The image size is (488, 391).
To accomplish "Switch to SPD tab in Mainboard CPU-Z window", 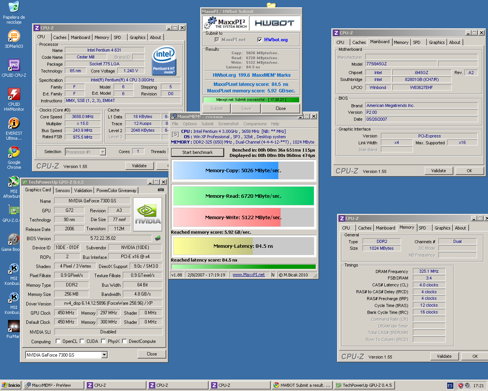I will tap(417, 42).
